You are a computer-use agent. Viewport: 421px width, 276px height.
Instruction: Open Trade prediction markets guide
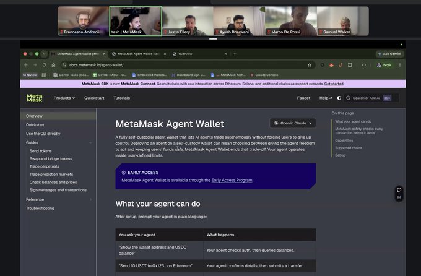pyautogui.click(x=51, y=175)
